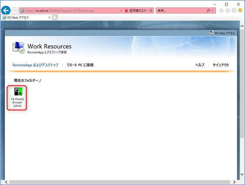
Task: Open the Home page icon
Action: tap(221, 10)
